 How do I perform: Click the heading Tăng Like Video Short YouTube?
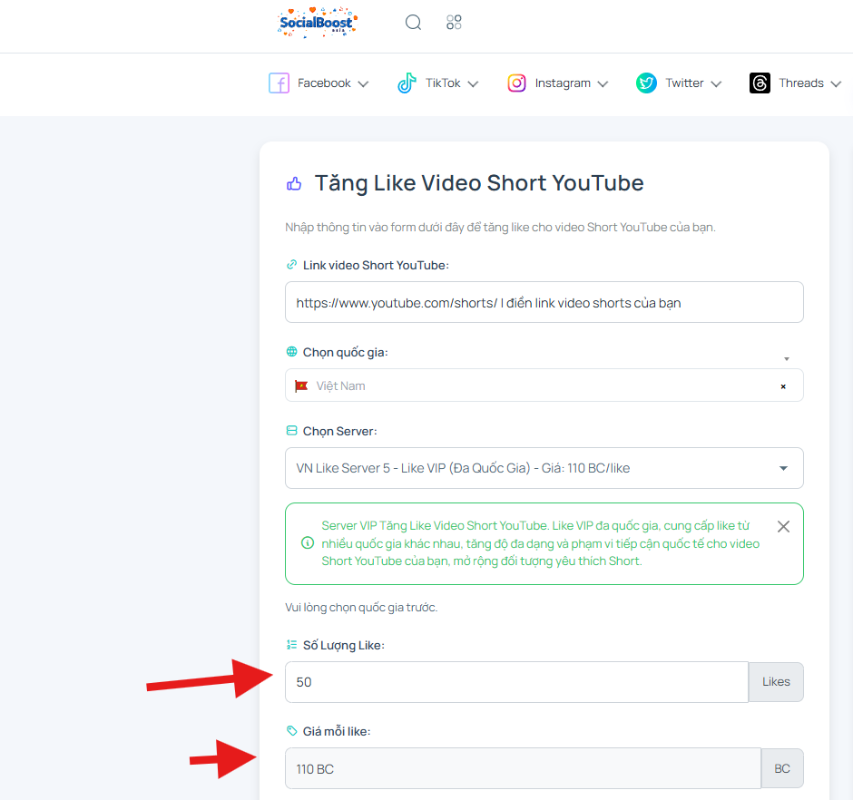(x=479, y=183)
